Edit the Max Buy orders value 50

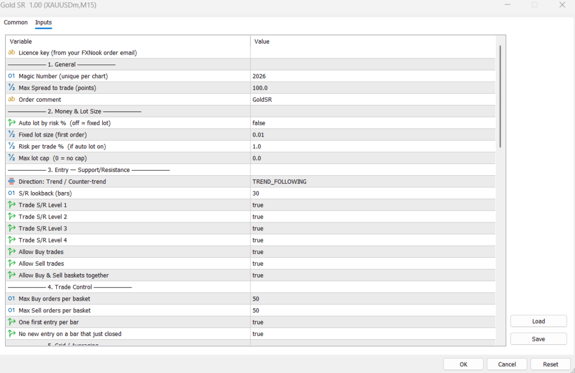coord(373,298)
